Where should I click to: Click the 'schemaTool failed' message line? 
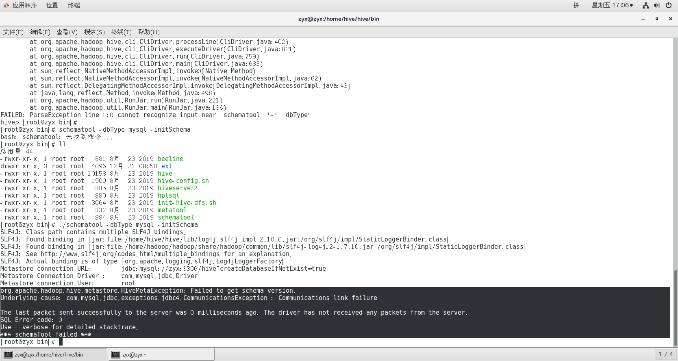click(x=46, y=335)
